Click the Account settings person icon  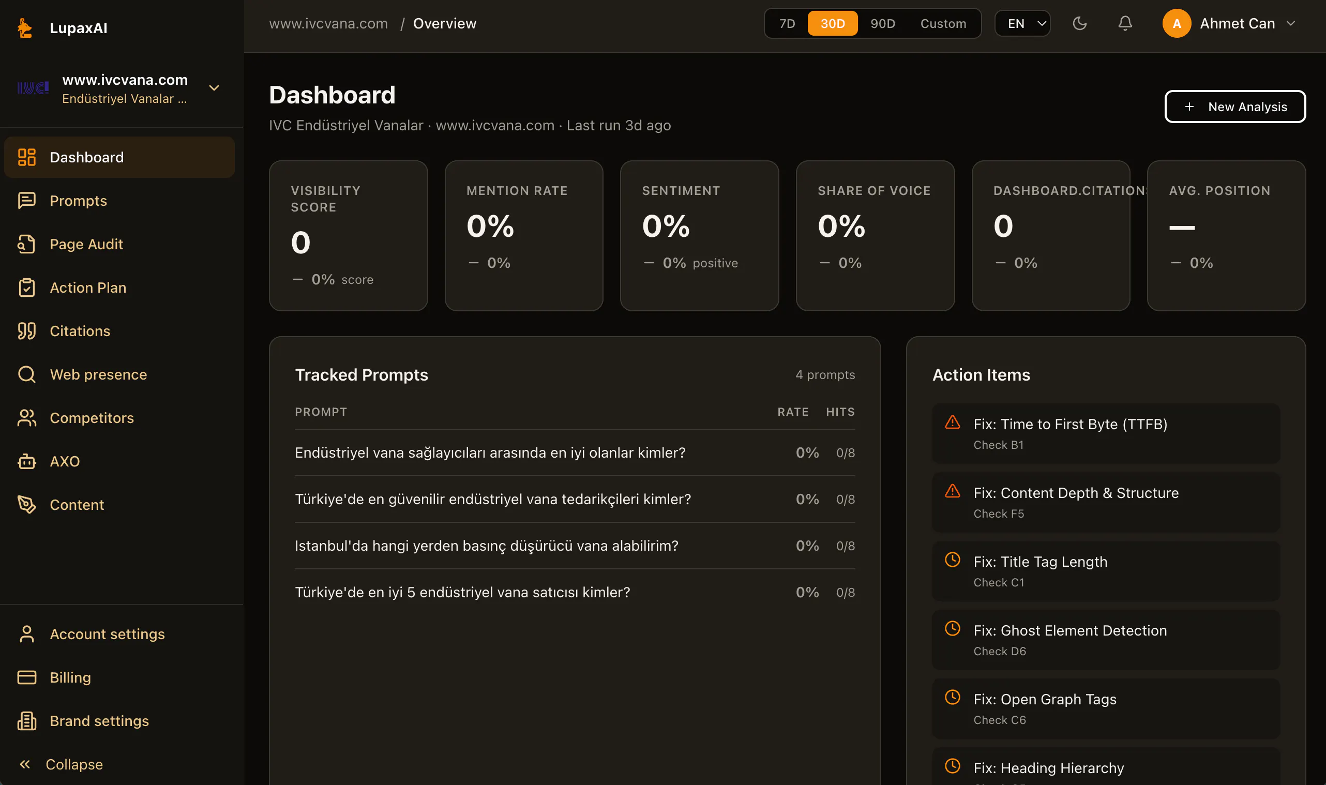point(26,633)
